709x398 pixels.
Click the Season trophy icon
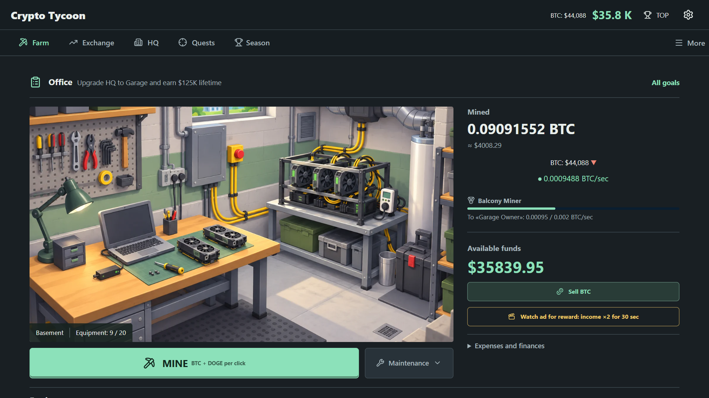(x=239, y=42)
